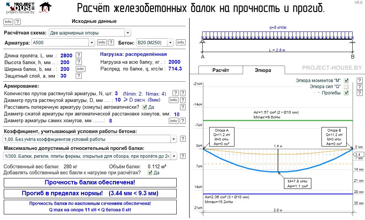Show info for Ширина балки

click(80, 69)
